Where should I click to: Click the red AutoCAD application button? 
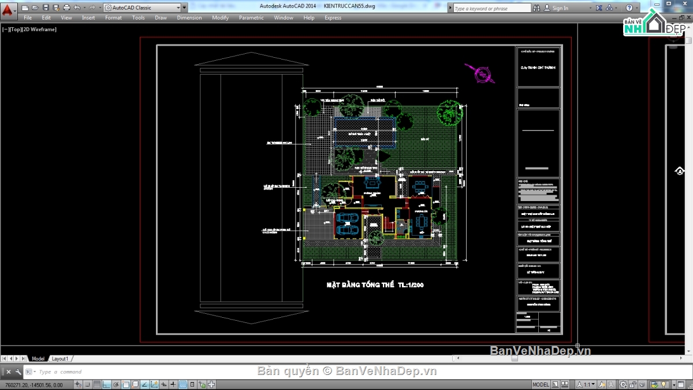pos(8,8)
